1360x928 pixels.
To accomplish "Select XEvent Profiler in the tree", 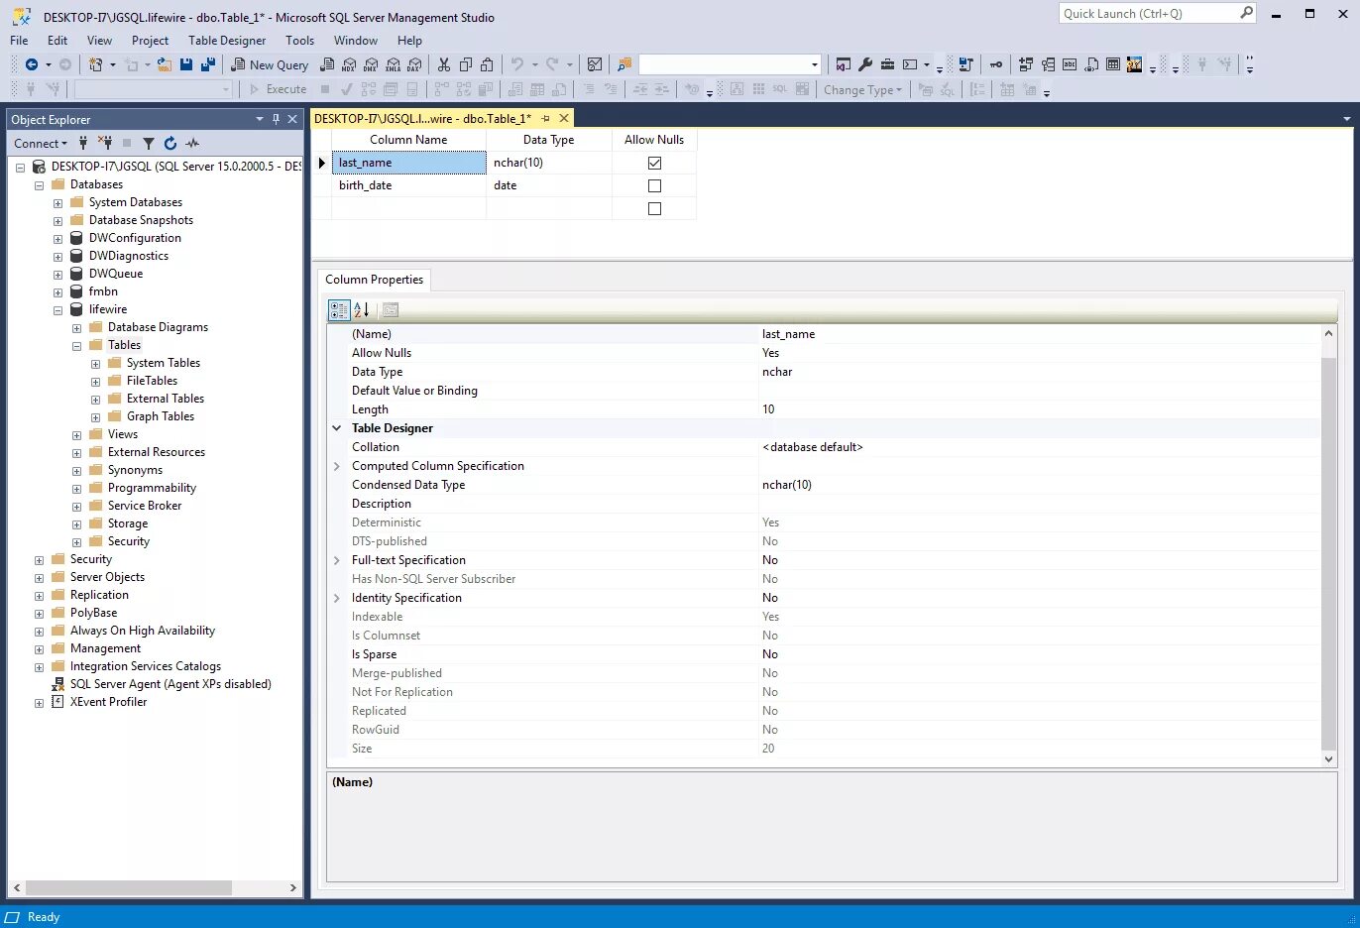I will coord(108,702).
